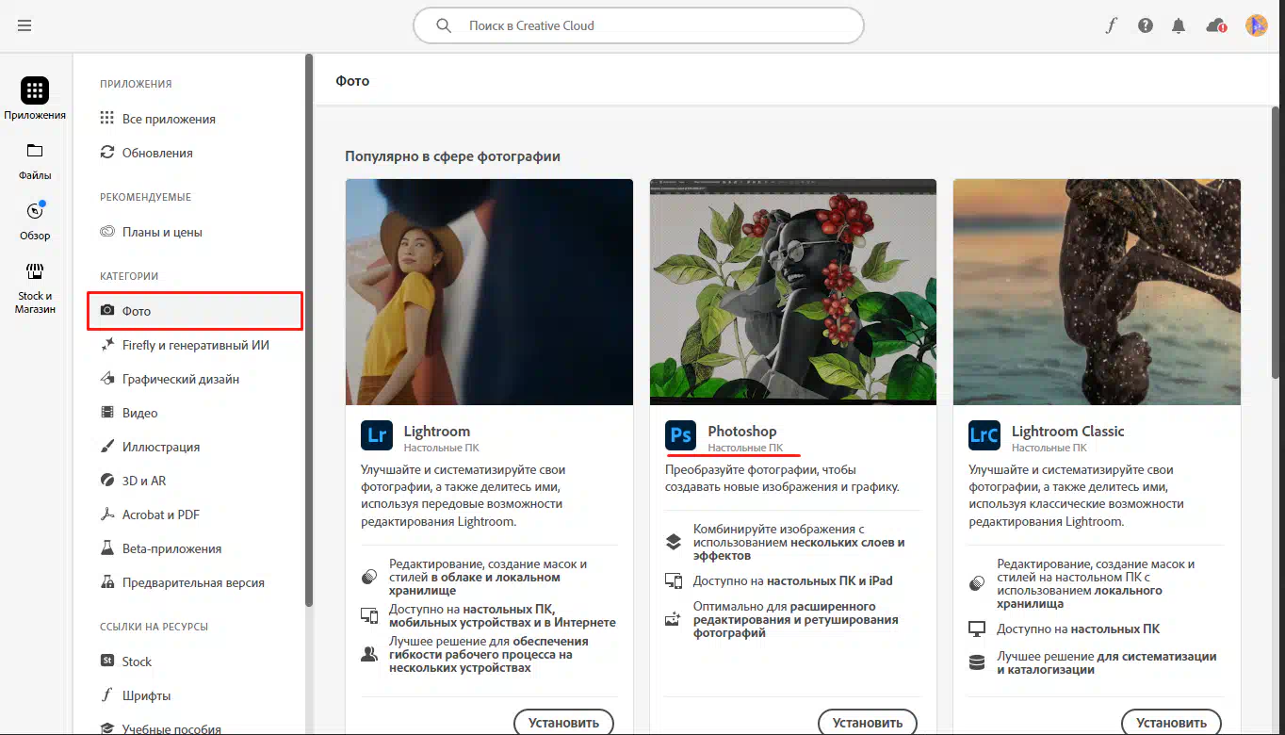Click the Планы и цены icon
This screenshot has width=1285, height=735.
click(107, 232)
